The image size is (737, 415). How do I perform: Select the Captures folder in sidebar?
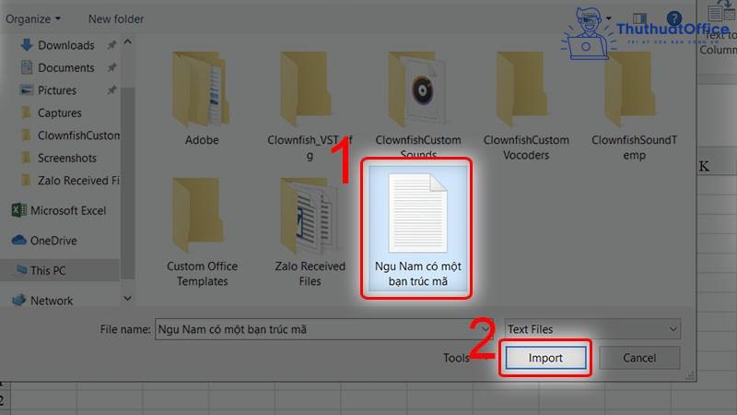pyautogui.click(x=59, y=113)
